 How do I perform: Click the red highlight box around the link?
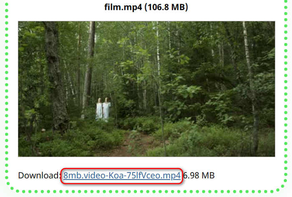click(122, 176)
